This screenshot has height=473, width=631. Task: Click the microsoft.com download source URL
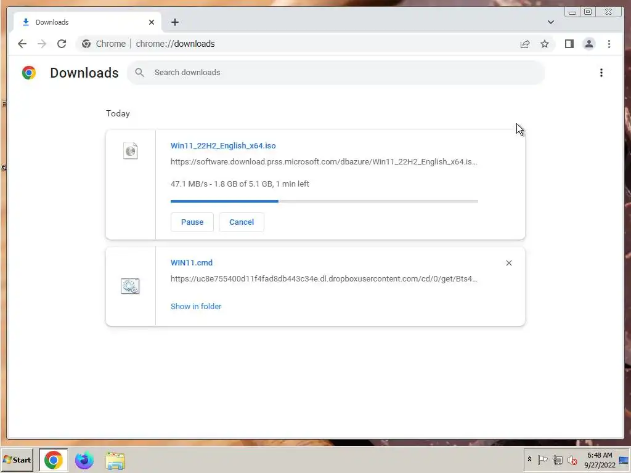324,162
